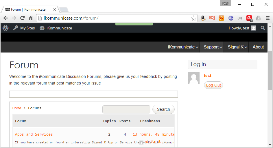Viewport: 273px width, 148px height.
Task: Open the orange swirl extension icon
Action: coord(221,18)
